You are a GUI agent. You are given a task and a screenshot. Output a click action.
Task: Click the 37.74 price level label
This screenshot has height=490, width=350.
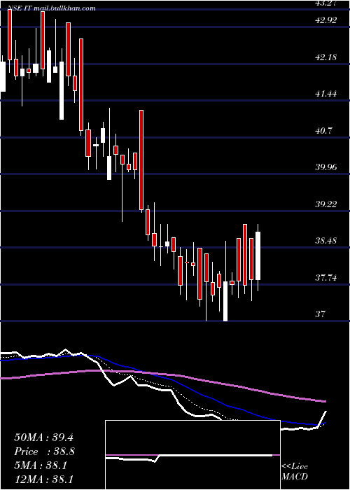coord(326,277)
